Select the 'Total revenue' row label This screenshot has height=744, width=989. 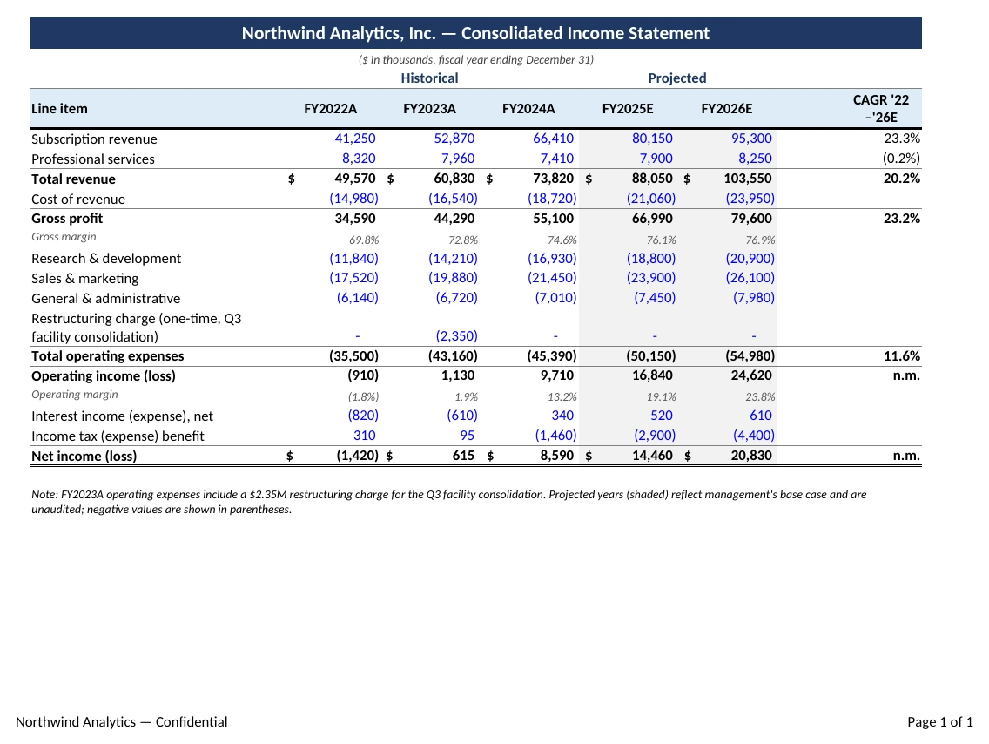pyautogui.click(x=73, y=179)
